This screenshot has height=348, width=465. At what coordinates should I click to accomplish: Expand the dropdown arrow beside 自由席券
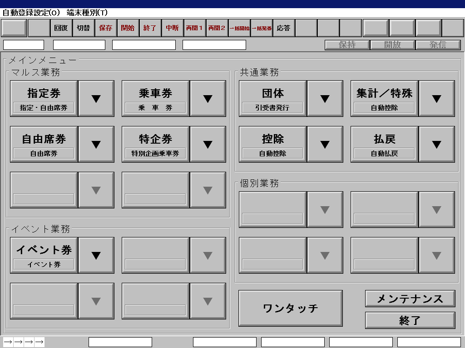click(96, 145)
